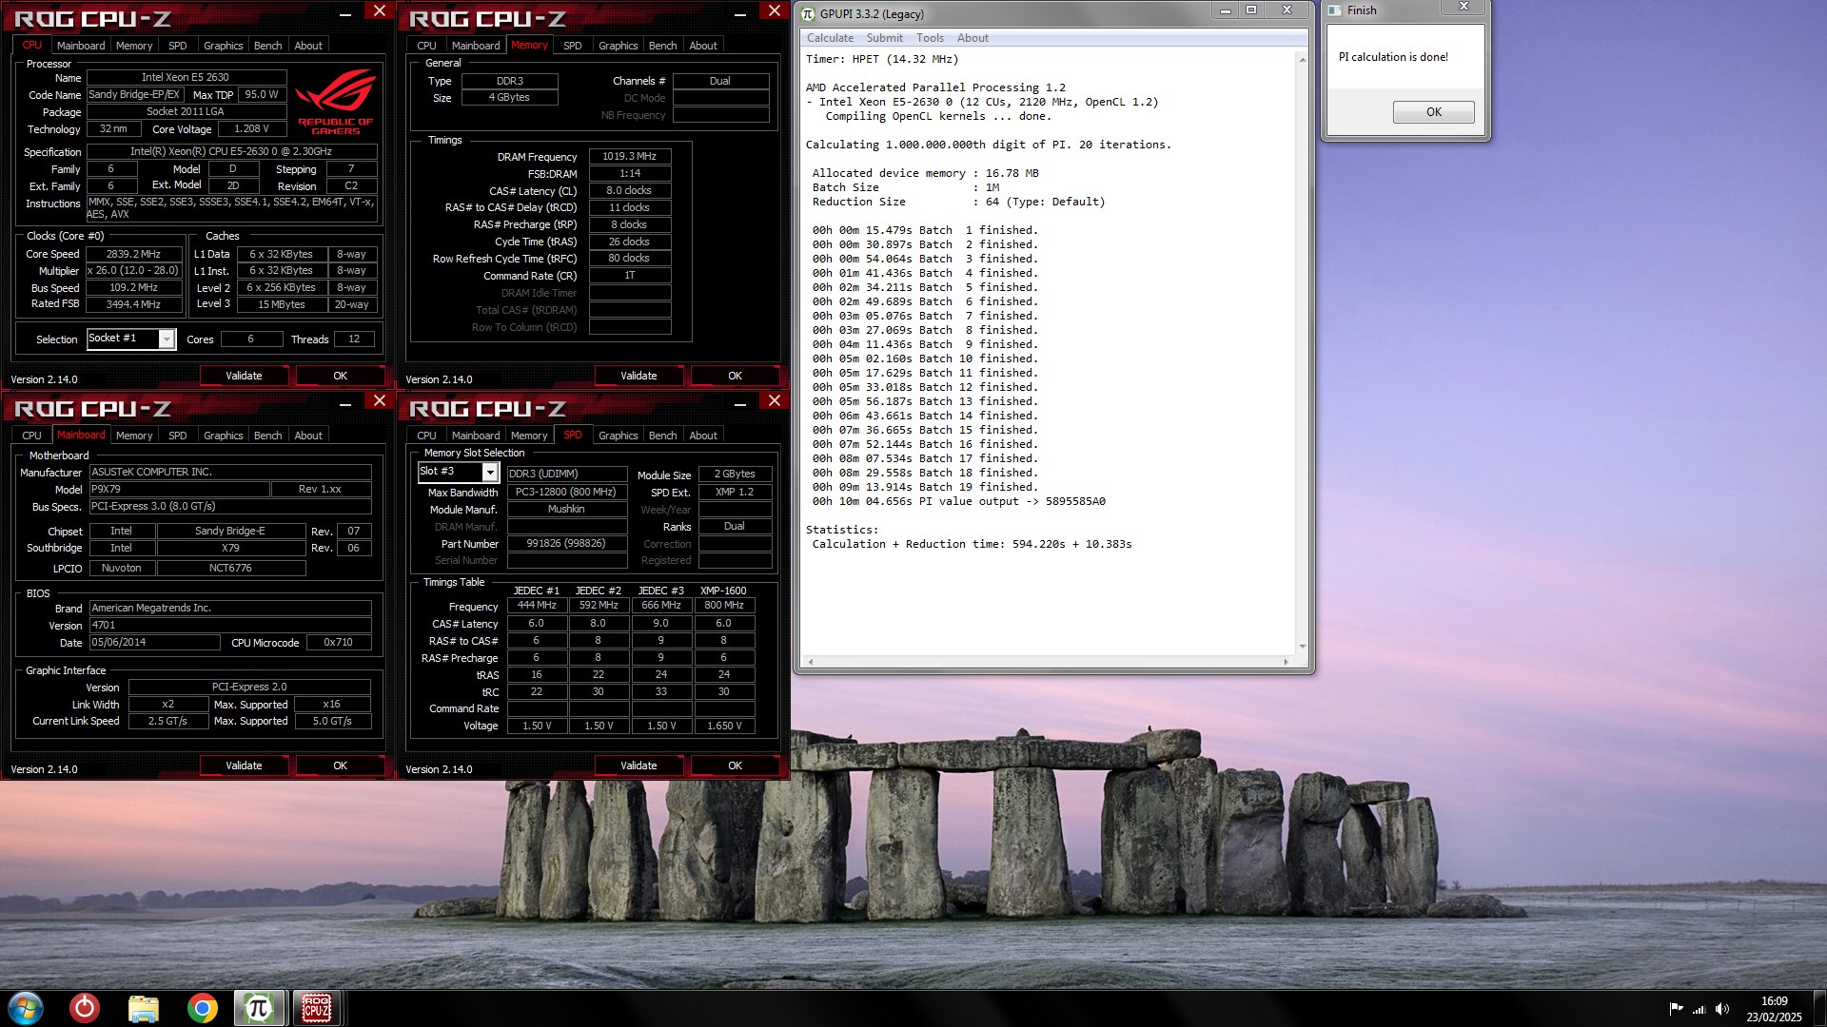
Task: Click the Republic of Gamers logo
Action: click(x=336, y=103)
